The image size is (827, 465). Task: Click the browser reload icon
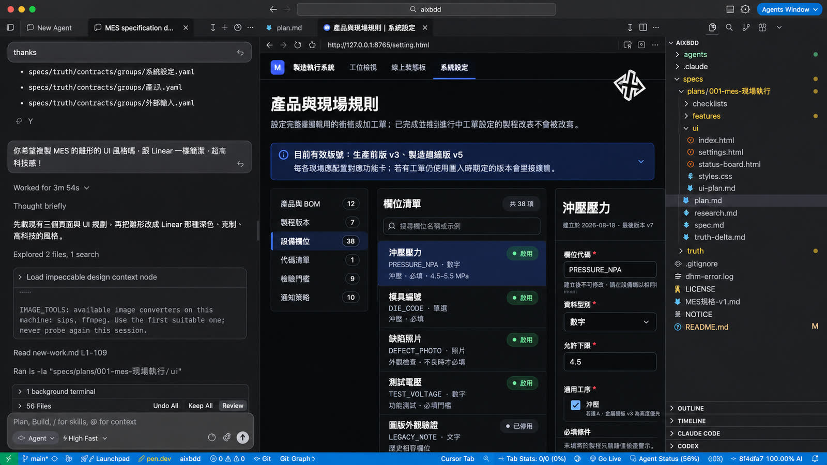tap(298, 45)
